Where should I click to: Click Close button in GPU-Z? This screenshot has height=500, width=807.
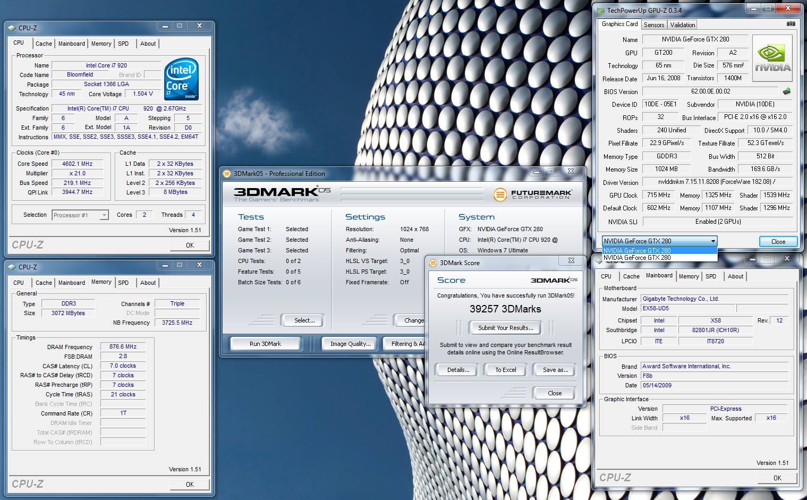[x=778, y=242]
